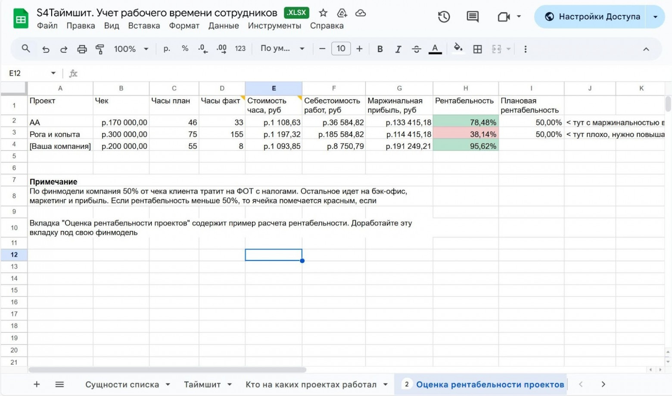Open the text color swatch

[x=435, y=49]
